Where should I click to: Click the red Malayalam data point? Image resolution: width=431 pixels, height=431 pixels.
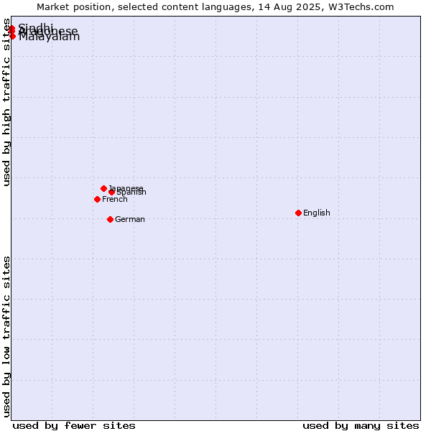tap(12, 36)
